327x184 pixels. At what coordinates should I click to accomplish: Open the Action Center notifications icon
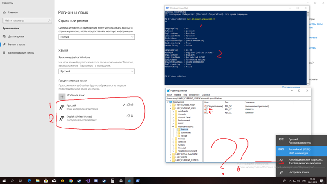tap(322, 181)
